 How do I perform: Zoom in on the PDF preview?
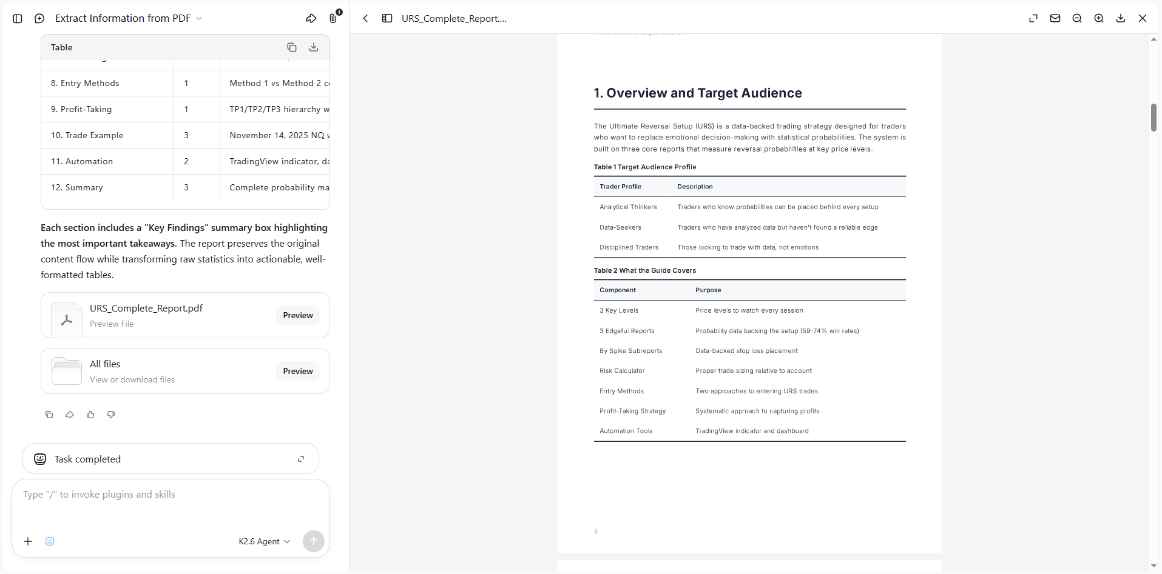(x=1099, y=19)
